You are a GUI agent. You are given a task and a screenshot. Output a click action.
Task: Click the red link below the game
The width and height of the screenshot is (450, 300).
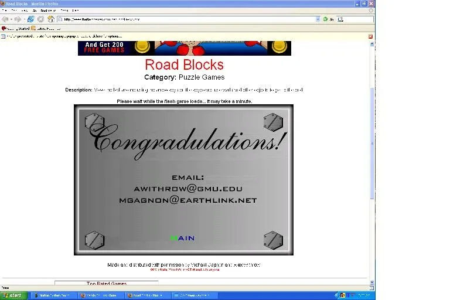(x=184, y=270)
